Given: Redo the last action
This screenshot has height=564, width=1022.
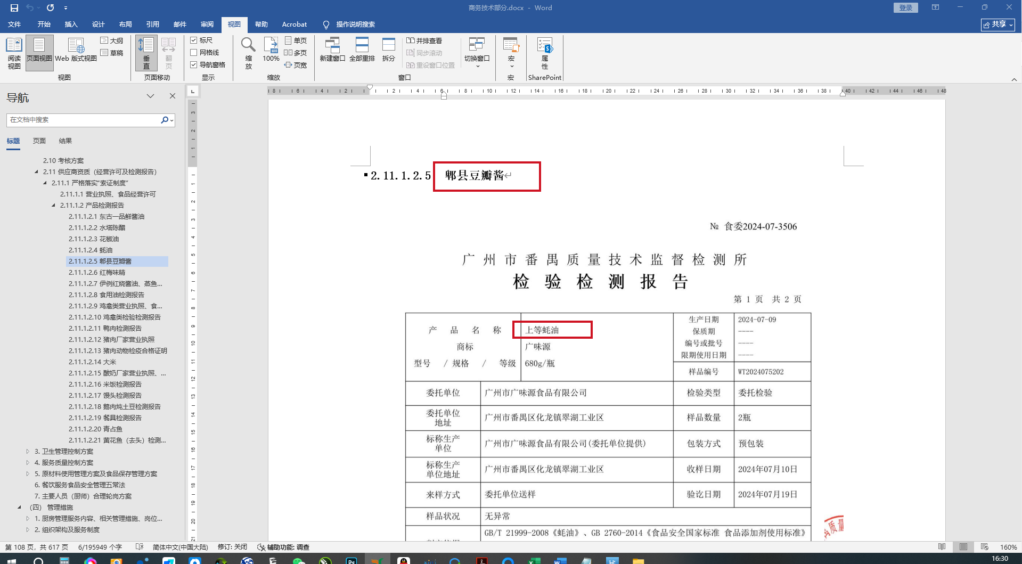Looking at the screenshot, I should point(50,8).
